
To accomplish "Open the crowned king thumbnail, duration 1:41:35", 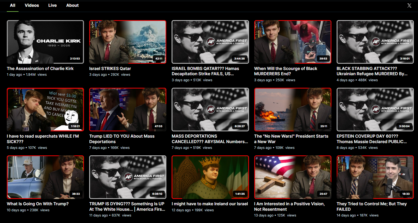I will [x=210, y=177].
